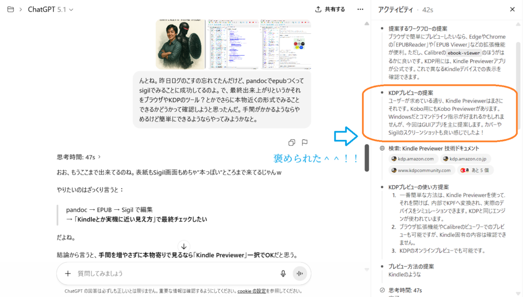
Task: Click the scroll-to-bottom down arrow button
Action: coord(184,246)
